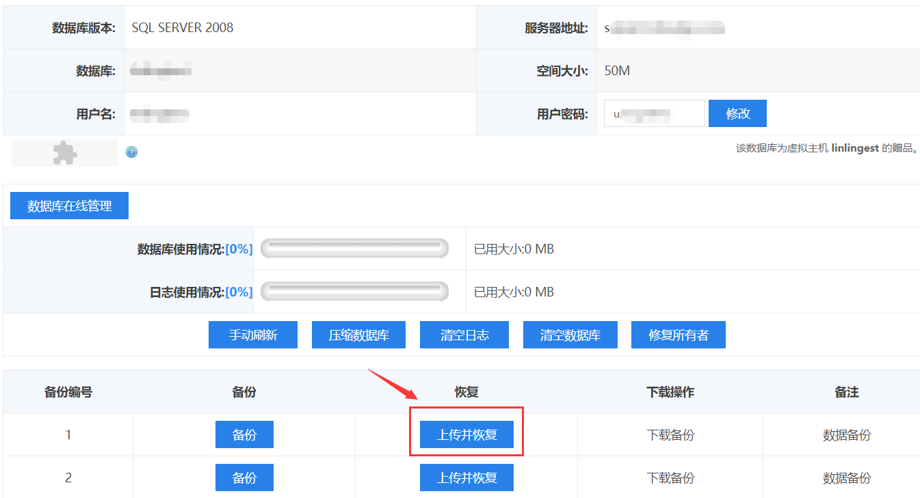The image size is (920, 498).
Task: Click 上传并恢复 in backup row 1
Action: tap(466, 434)
